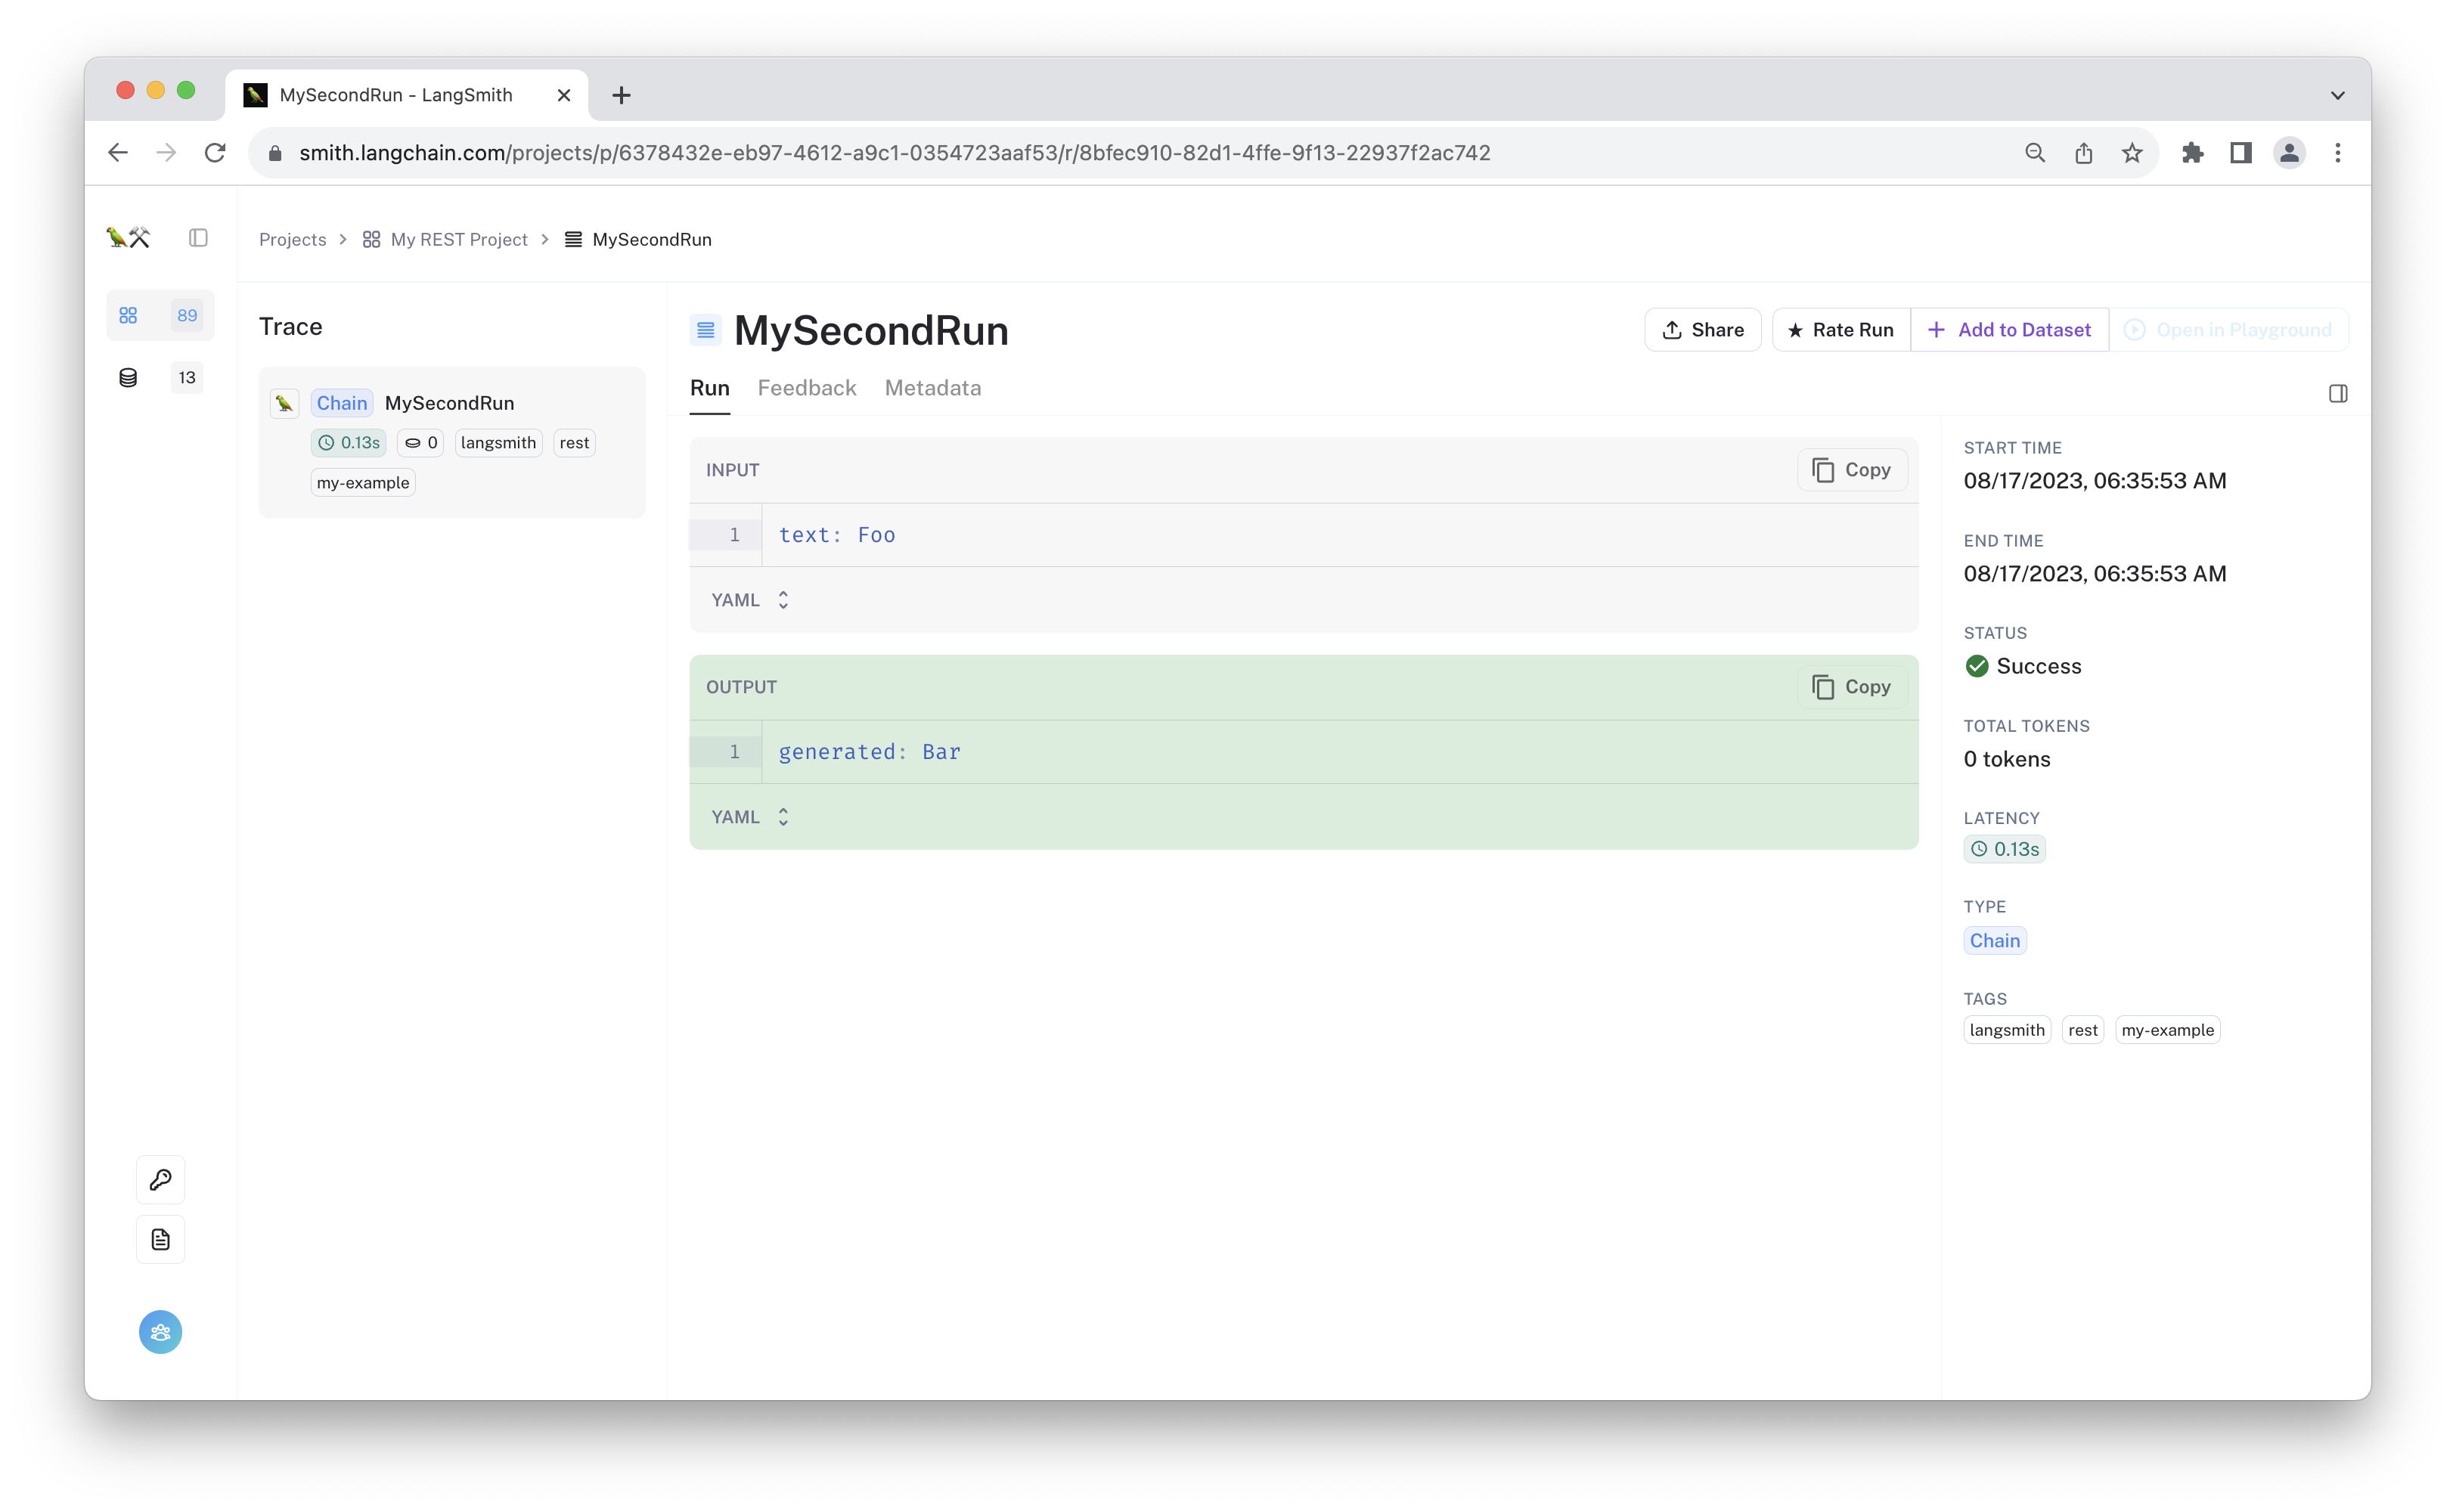Image resolution: width=2456 pixels, height=1512 pixels.
Task: Click the langsmith tag under TAGS
Action: (2007, 1030)
